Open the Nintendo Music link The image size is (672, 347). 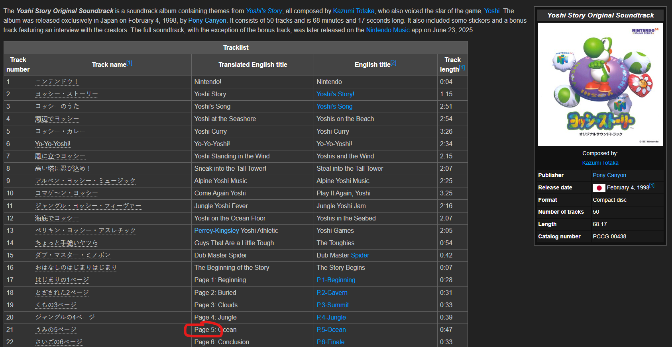(x=388, y=30)
